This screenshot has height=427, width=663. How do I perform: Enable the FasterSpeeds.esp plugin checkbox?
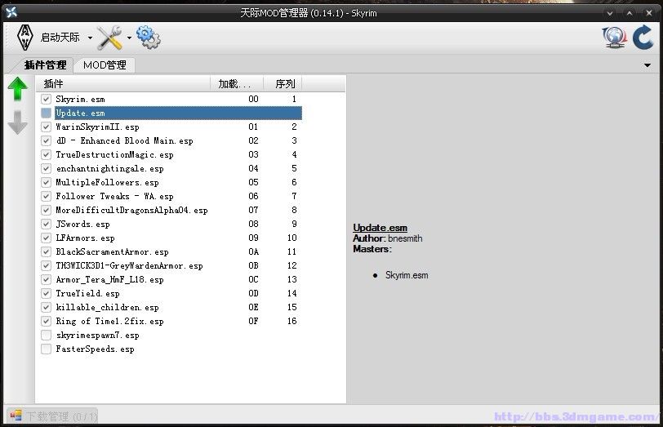pos(46,349)
